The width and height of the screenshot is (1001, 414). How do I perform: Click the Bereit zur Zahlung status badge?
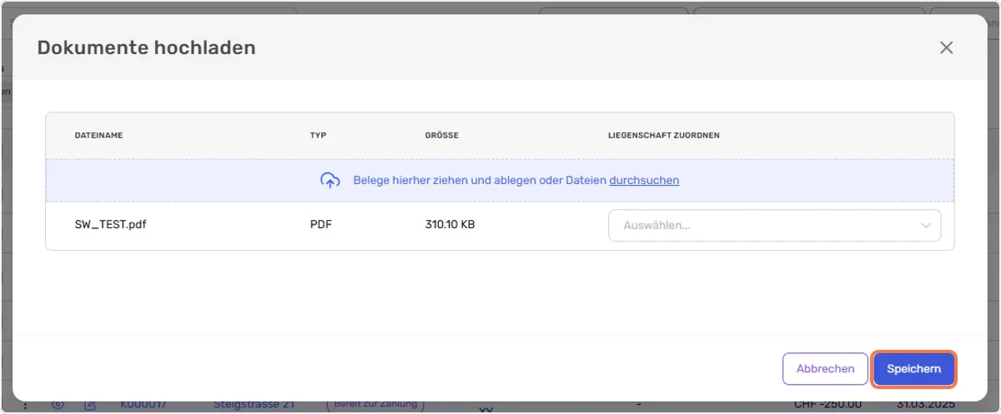coord(375,405)
